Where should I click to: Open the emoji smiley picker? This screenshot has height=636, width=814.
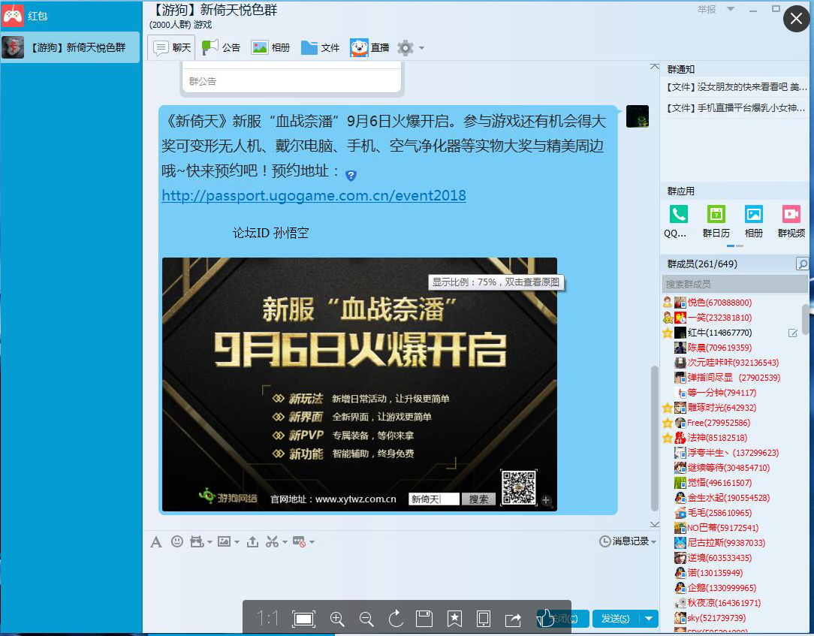click(x=177, y=541)
